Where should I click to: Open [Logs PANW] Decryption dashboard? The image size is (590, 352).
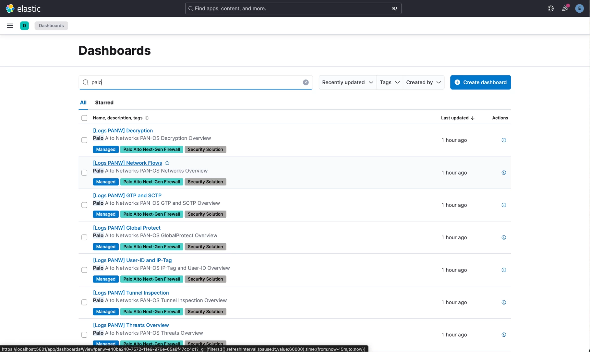[123, 130]
